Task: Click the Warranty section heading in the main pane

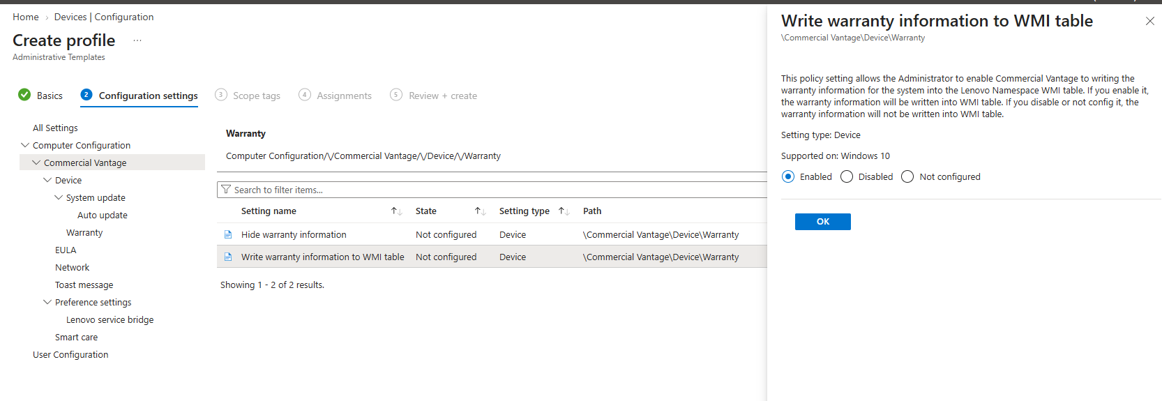Action: (246, 134)
